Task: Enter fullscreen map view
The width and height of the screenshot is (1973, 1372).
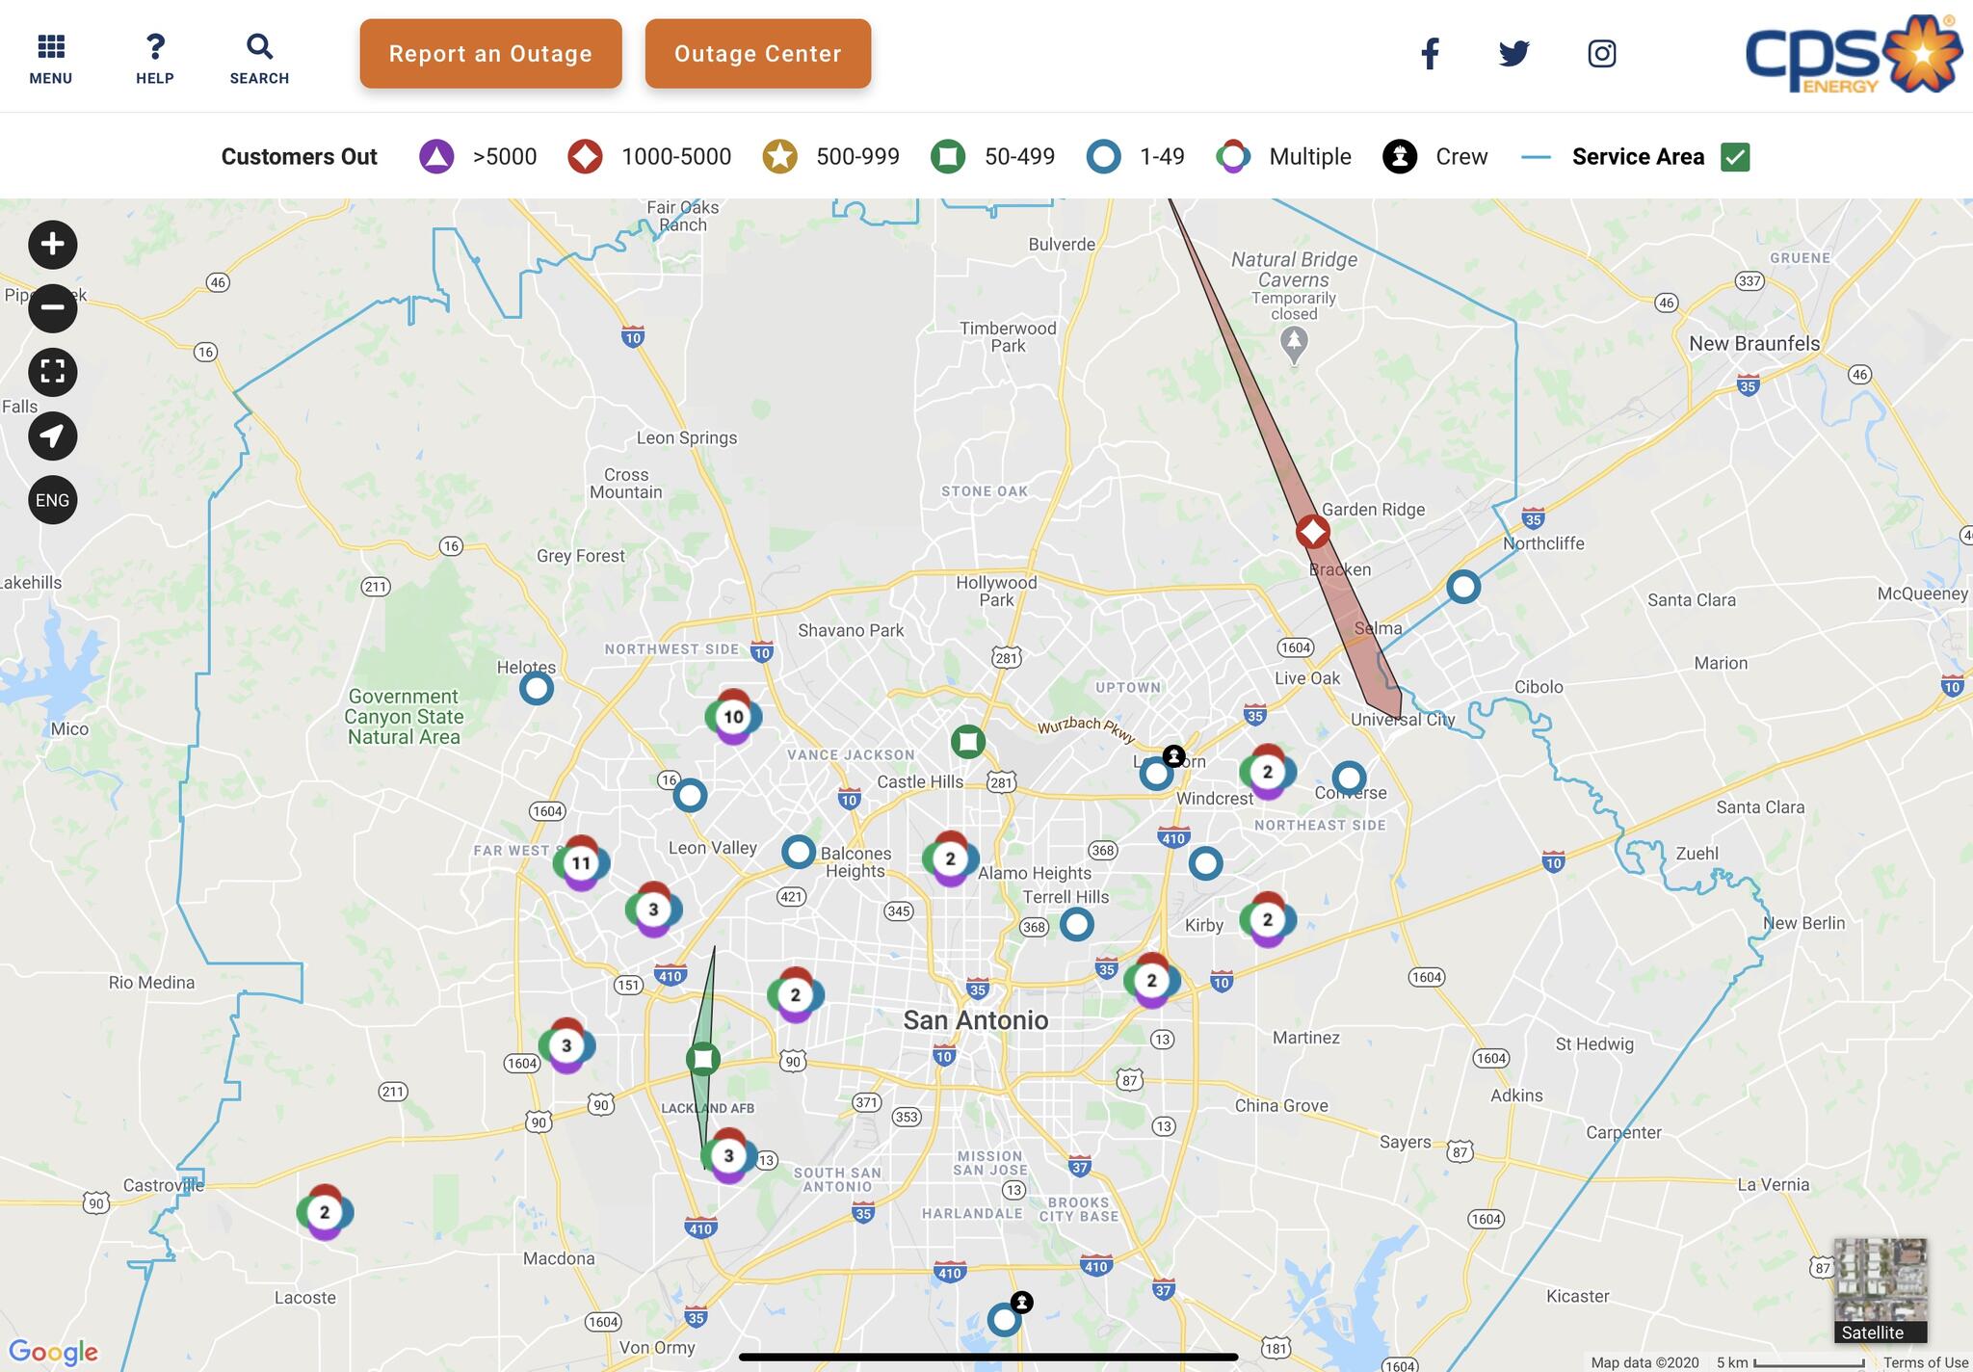Action: (x=52, y=372)
